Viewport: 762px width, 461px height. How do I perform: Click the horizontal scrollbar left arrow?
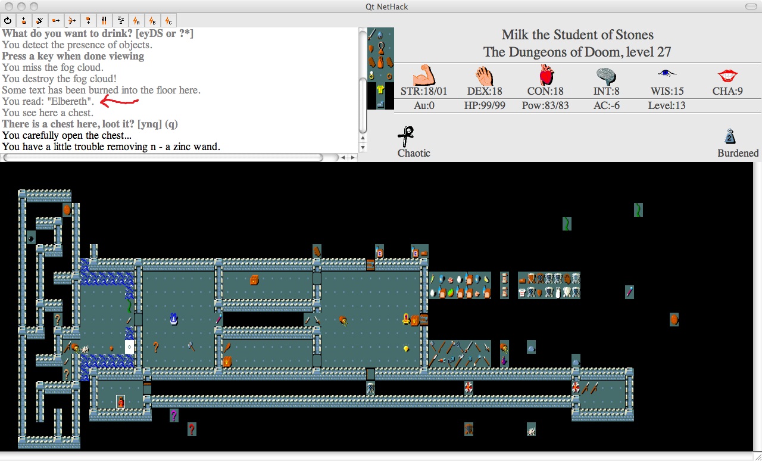point(343,158)
